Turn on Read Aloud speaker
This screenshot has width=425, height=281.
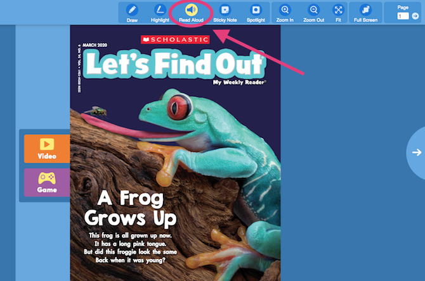pos(191,11)
